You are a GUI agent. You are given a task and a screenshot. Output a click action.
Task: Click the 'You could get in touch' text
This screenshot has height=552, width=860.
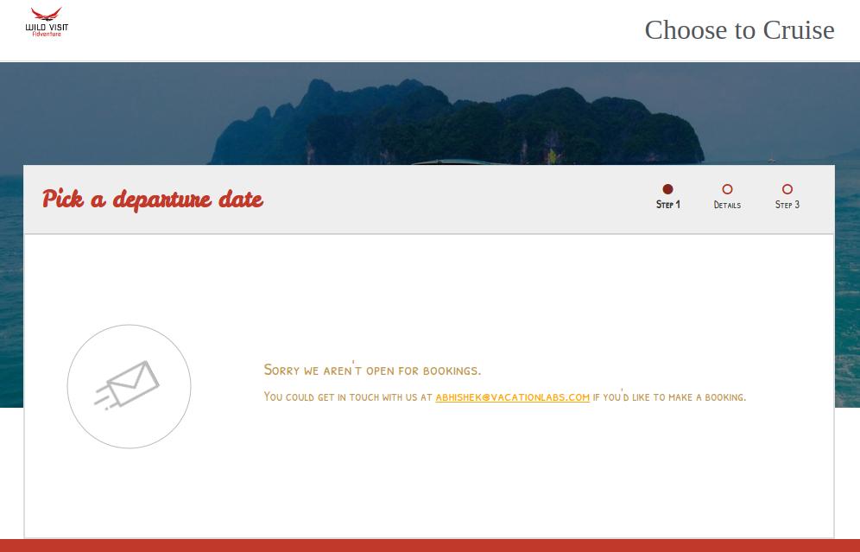348,397
